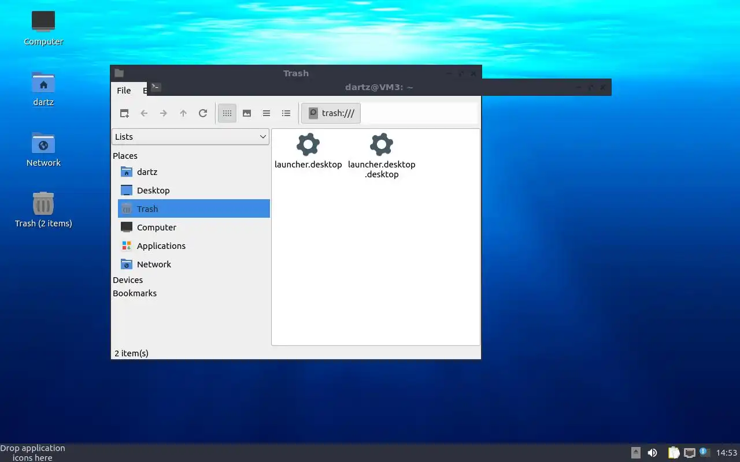Click the Bookmarks heading in sidebar
Viewport: 740px width, 462px height.
click(x=135, y=293)
